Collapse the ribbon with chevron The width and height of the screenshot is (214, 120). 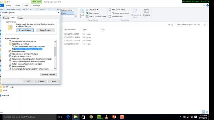pyautogui.click(x=204, y=5)
